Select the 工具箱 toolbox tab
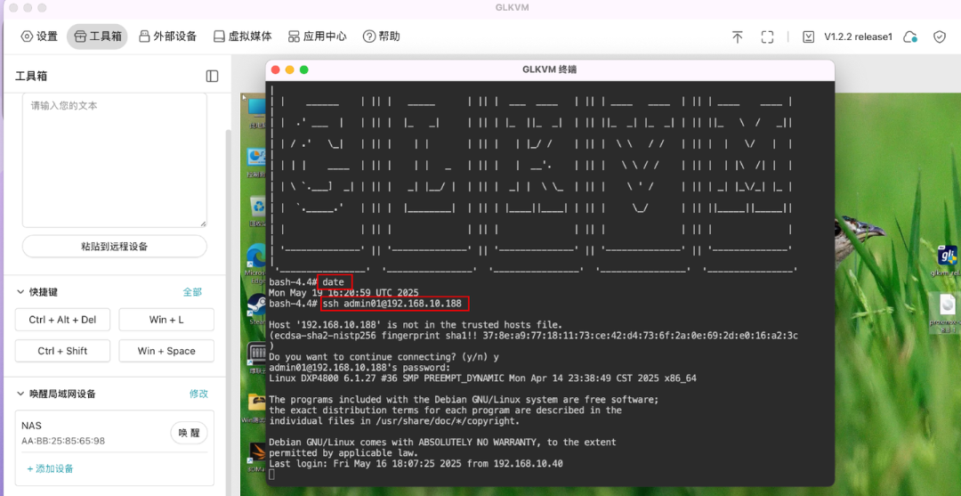This screenshot has width=961, height=496. 97,37
